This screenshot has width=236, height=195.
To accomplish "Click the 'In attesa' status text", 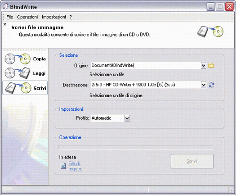I will click(x=67, y=157).
